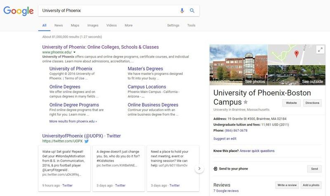The height and width of the screenshot is (196, 330).
Task: Open the More search menu
Action: coord(129,26)
